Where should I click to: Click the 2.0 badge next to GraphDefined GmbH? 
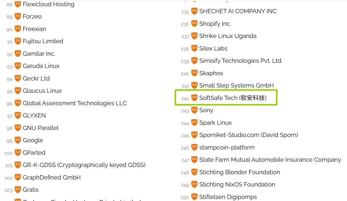point(18,177)
